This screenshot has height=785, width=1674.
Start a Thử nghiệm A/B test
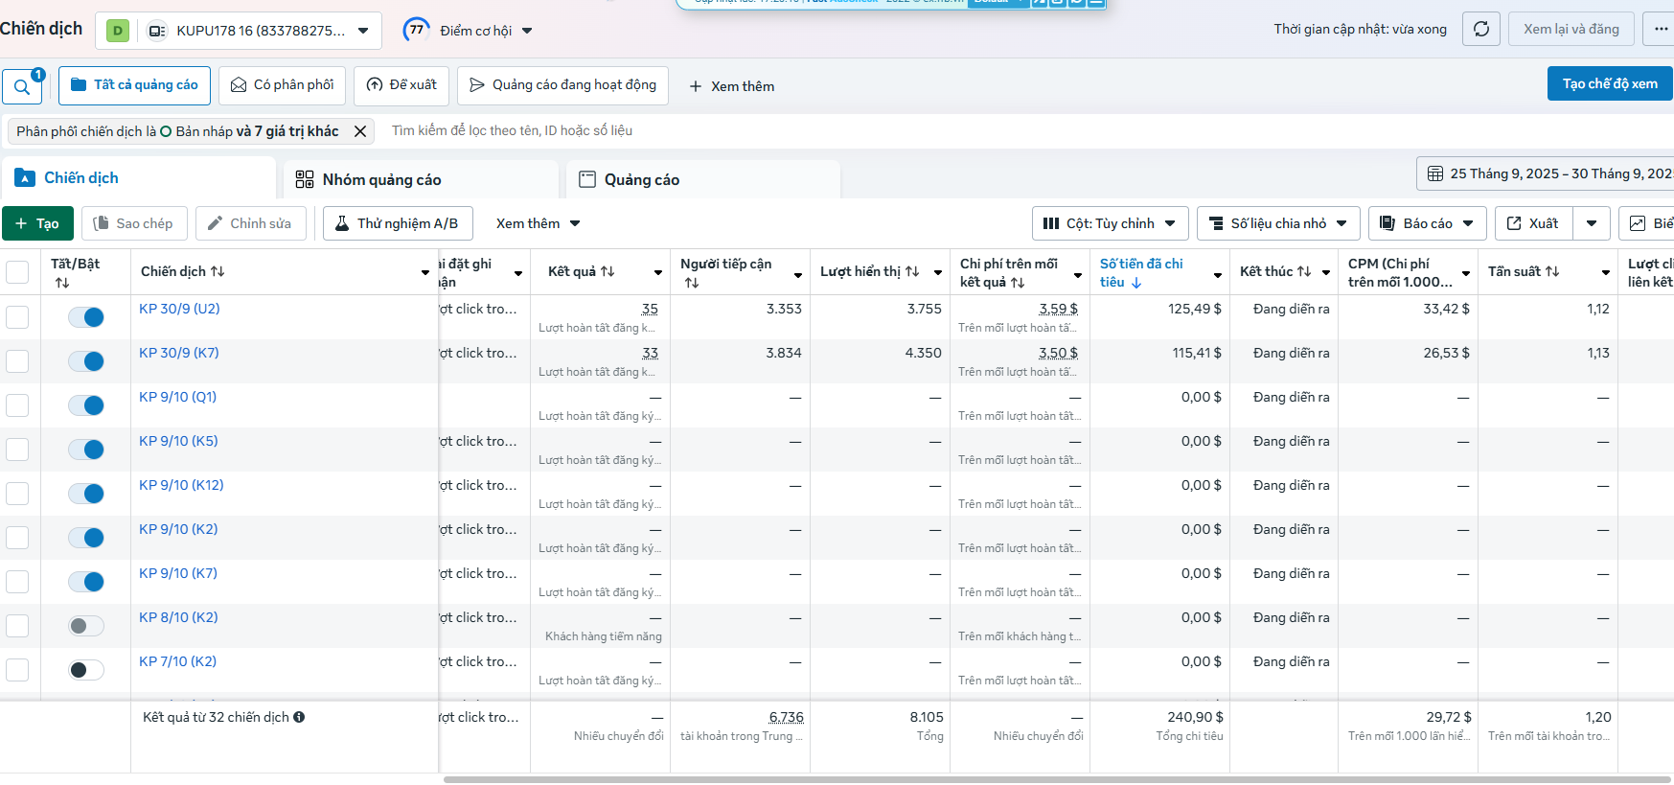click(x=398, y=223)
